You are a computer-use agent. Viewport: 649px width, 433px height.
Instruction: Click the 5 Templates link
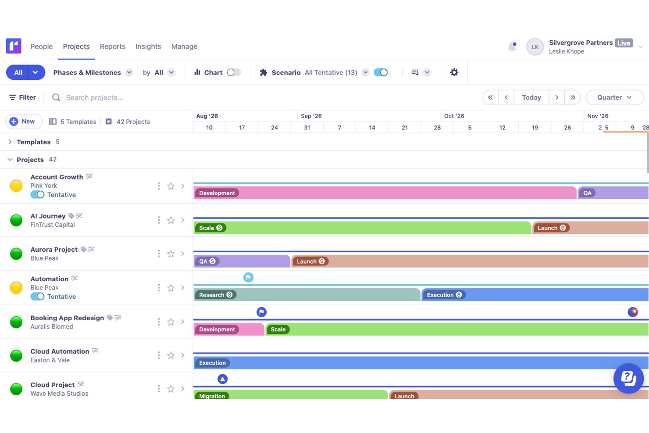pos(73,122)
